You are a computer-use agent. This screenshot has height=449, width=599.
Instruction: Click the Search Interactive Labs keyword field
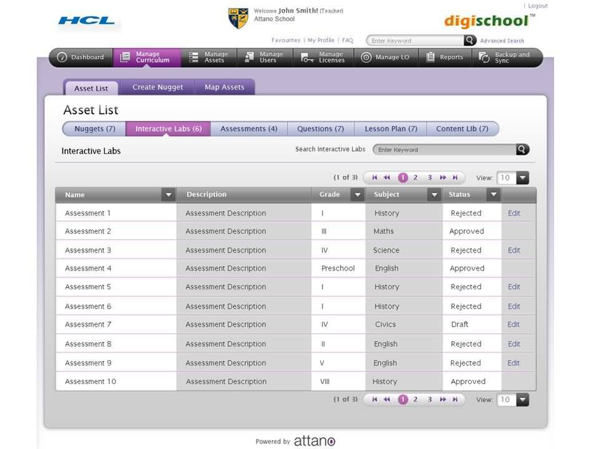tap(443, 150)
